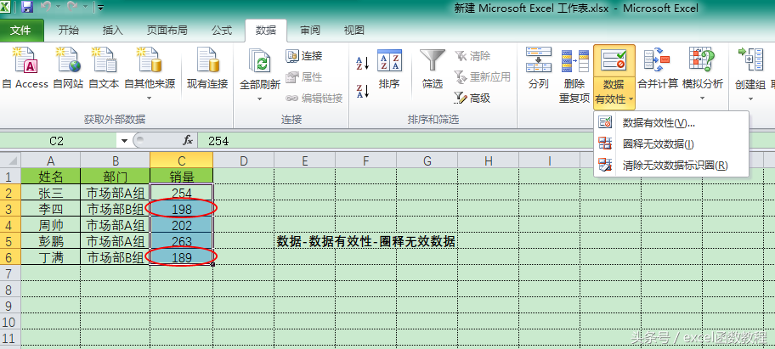This screenshot has width=775, height=349.
Task: Sort ascending with the A-Z icon
Action: (363, 63)
